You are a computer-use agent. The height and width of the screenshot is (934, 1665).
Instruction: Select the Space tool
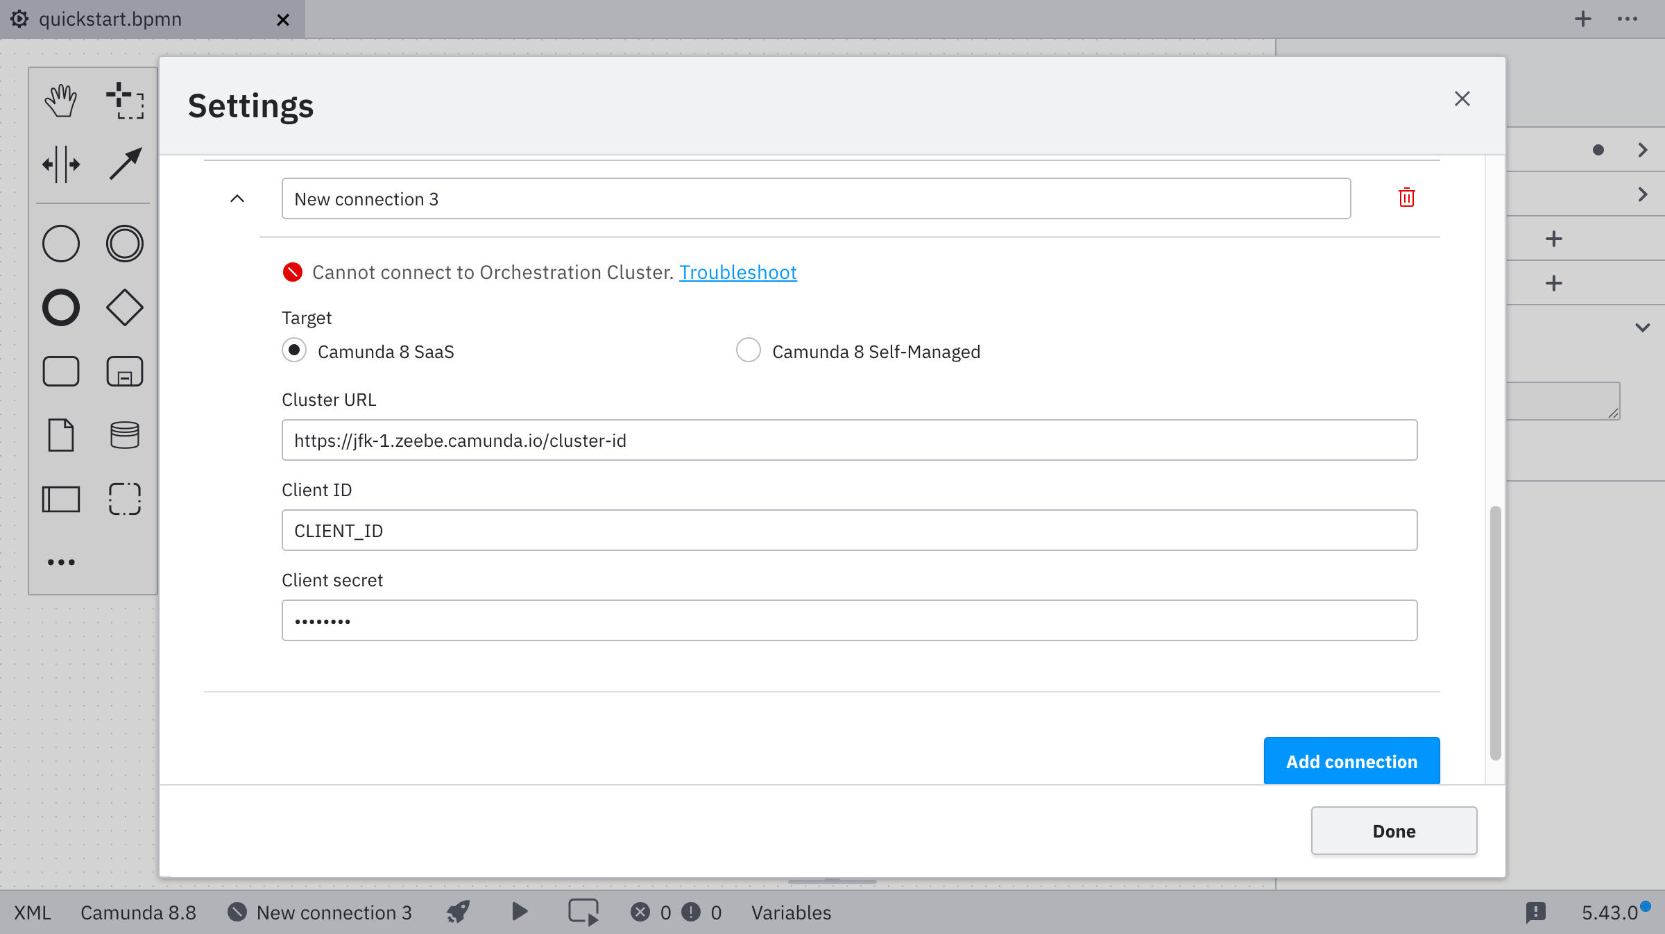tap(61, 164)
